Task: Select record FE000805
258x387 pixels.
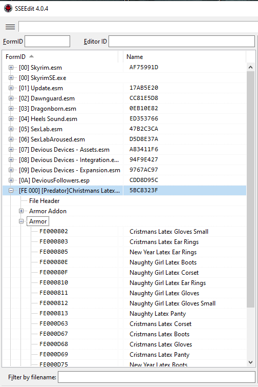Action: point(54,252)
